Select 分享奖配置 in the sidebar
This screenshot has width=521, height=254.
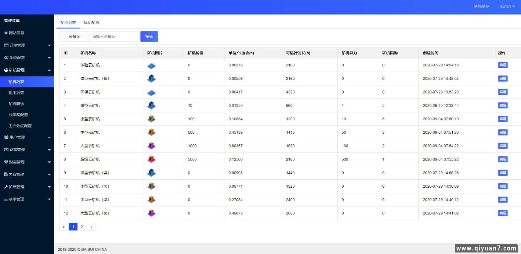coord(18,115)
